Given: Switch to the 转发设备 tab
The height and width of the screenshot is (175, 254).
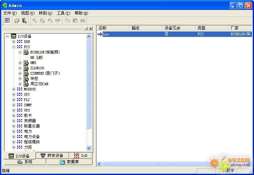Looking at the screenshot, I should pos(52,156).
